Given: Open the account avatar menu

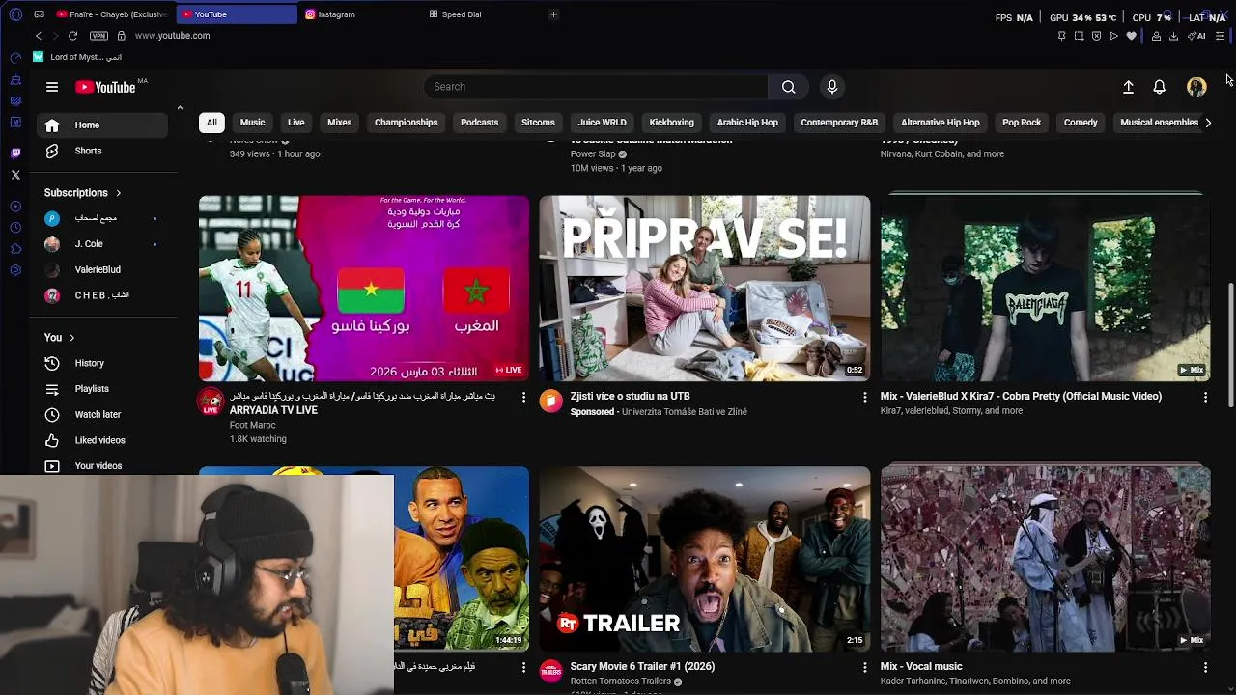Looking at the screenshot, I should click(x=1196, y=87).
